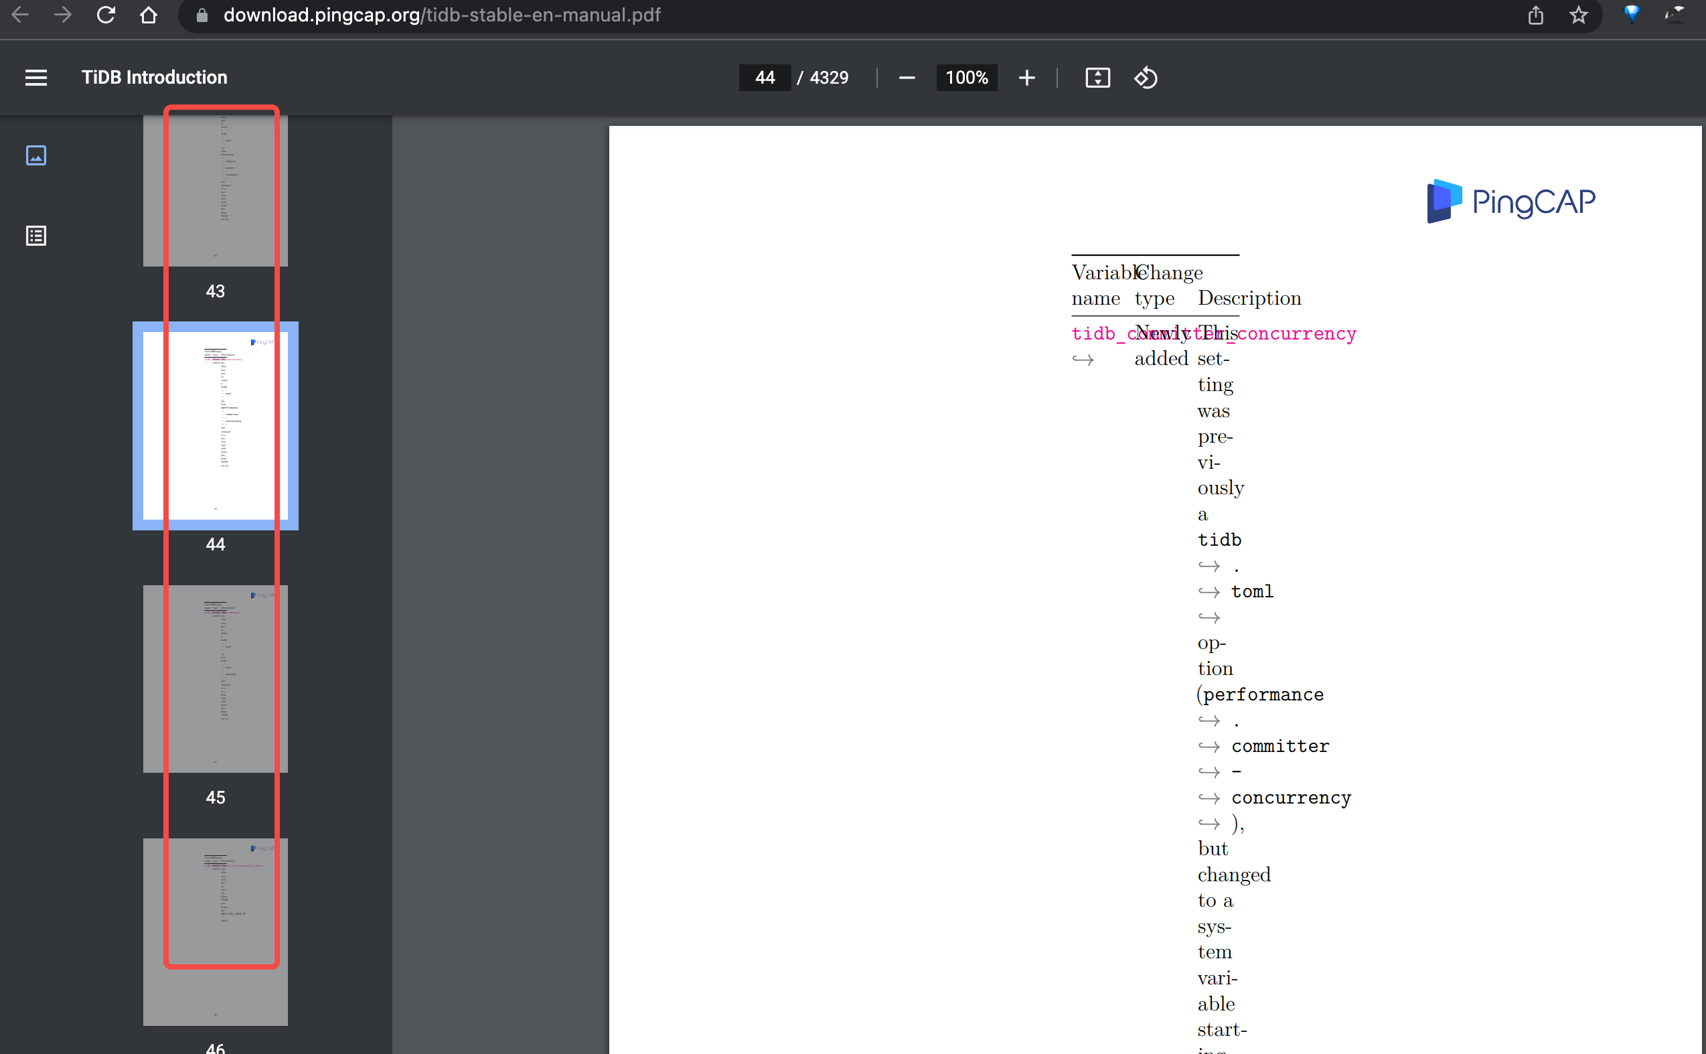Bookmark this page with the star
1706x1054 pixels.
[1579, 15]
